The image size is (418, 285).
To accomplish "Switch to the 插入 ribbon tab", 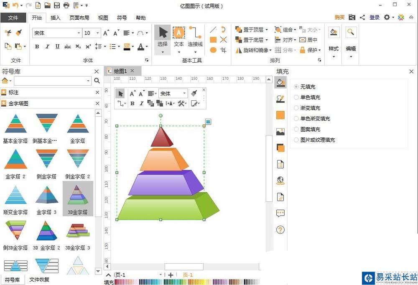I will pyautogui.click(x=56, y=18).
